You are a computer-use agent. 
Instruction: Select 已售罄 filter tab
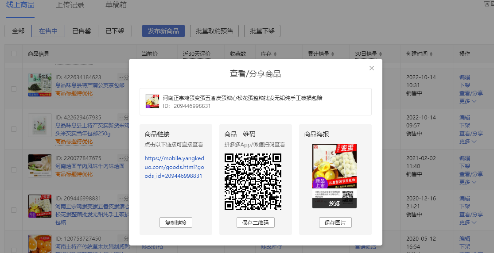tap(82, 31)
